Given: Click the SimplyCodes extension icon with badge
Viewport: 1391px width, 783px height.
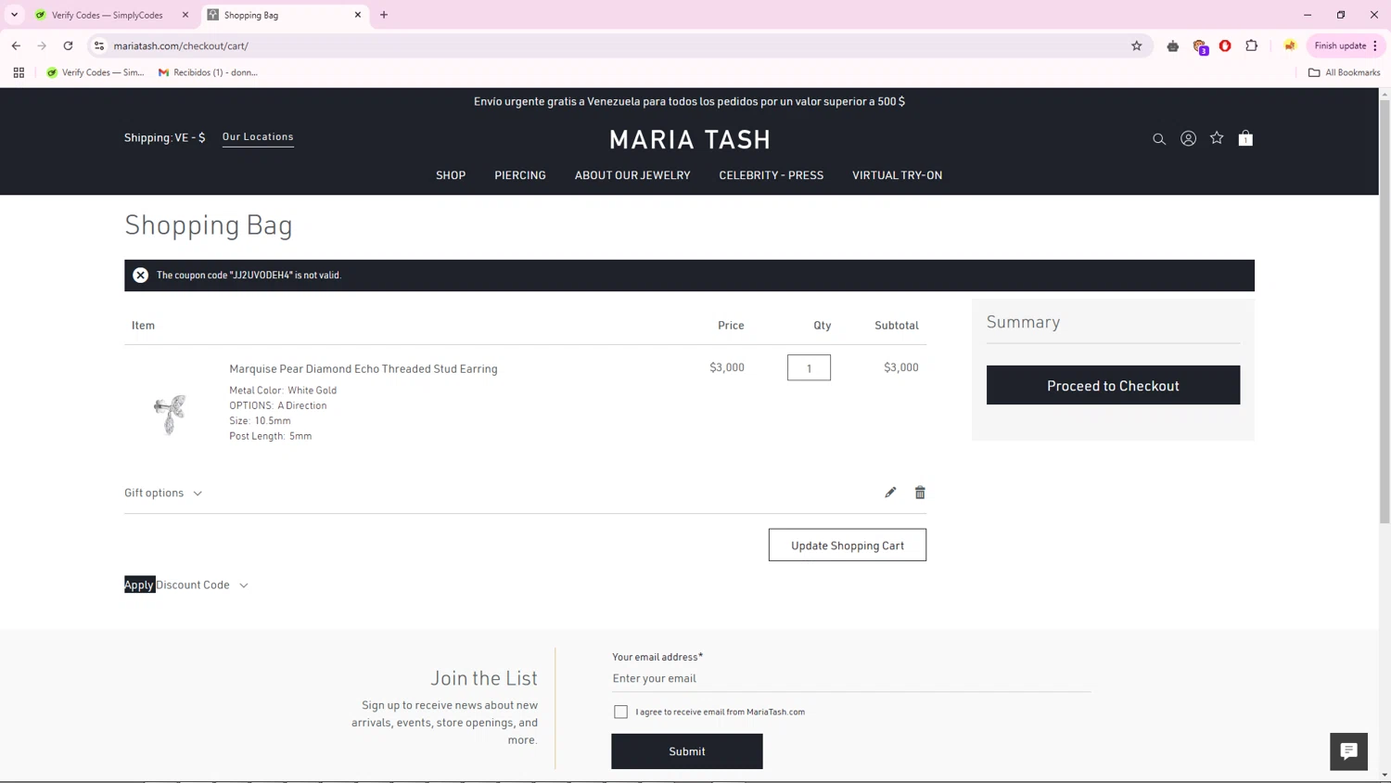Looking at the screenshot, I should pos(1200,46).
